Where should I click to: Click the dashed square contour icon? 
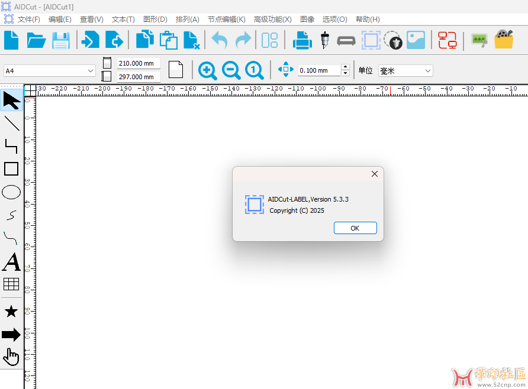coord(371,40)
